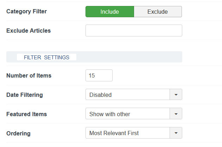Click the caret icon beside Disabled

coord(176,95)
